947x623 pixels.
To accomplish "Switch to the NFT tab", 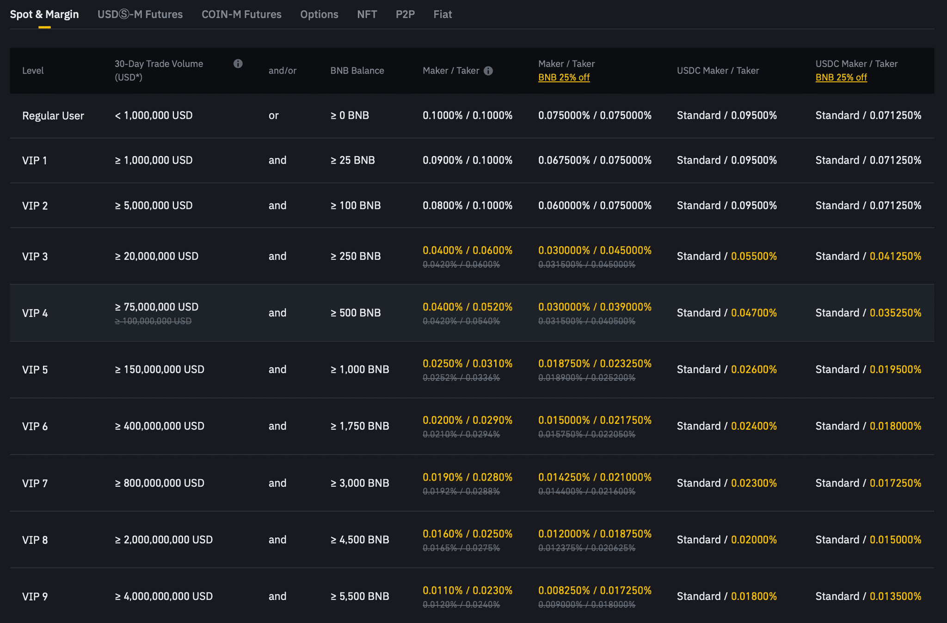I will click(x=367, y=14).
